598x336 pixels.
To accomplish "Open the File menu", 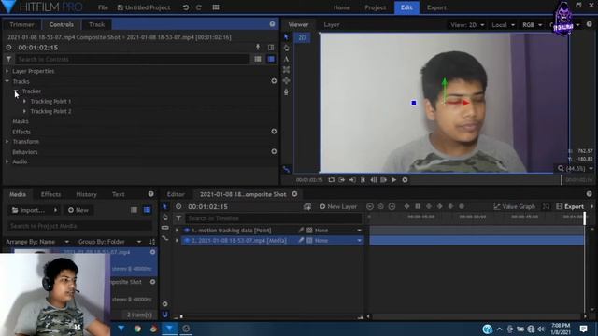I will tap(103, 7).
